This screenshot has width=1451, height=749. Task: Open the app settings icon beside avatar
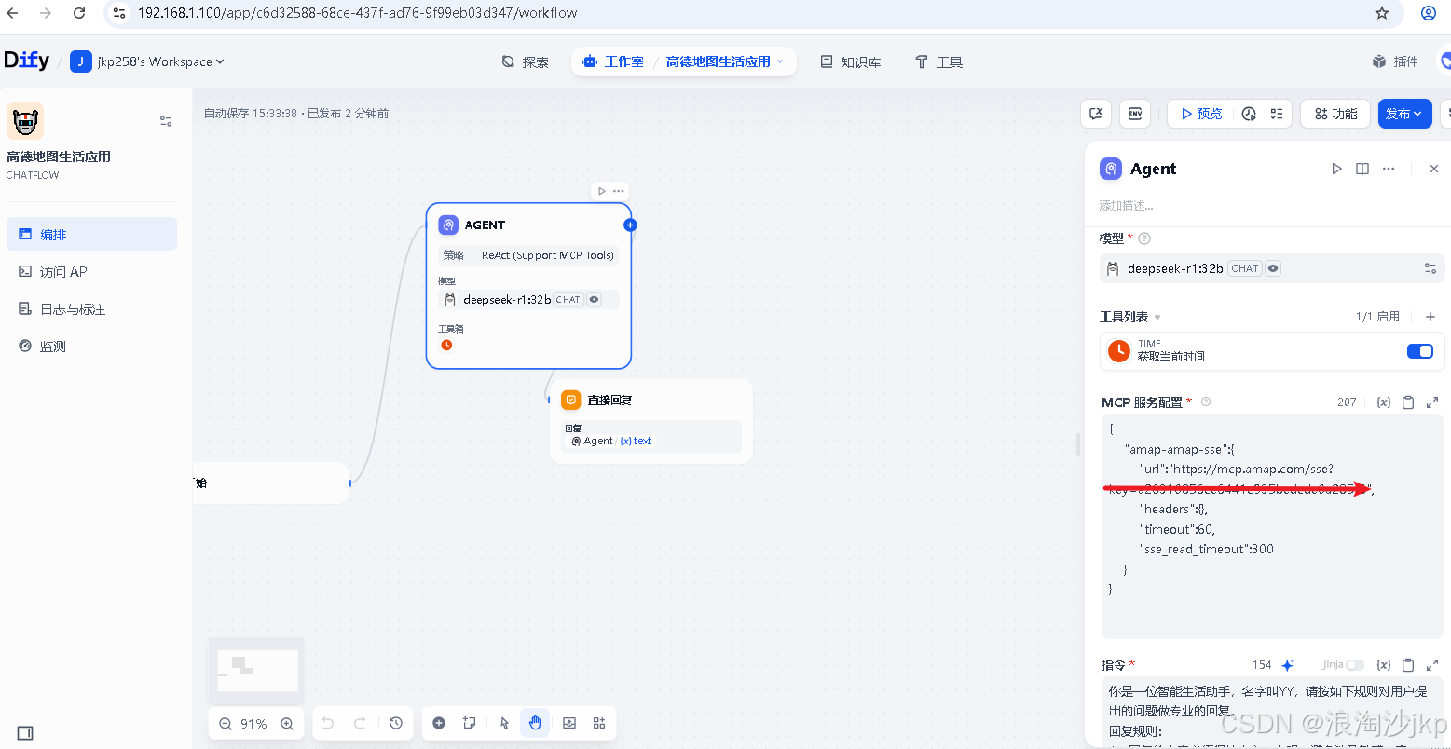point(166,121)
